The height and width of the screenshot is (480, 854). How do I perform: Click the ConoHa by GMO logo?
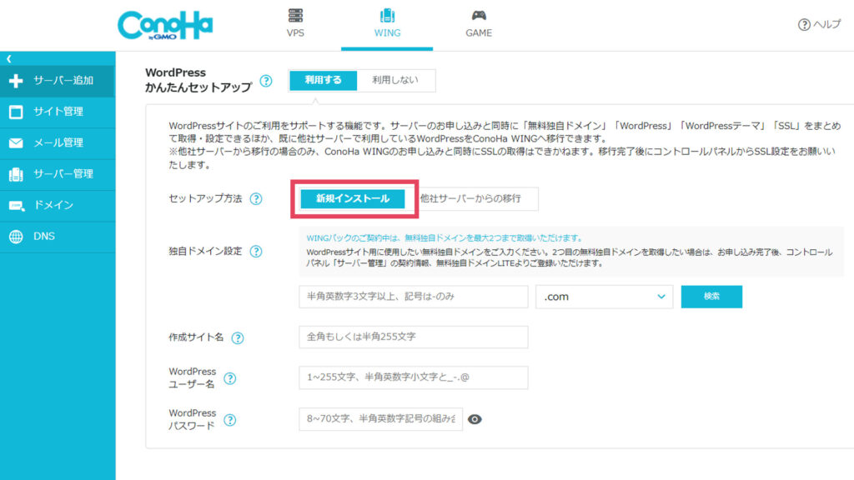[x=165, y=25]
